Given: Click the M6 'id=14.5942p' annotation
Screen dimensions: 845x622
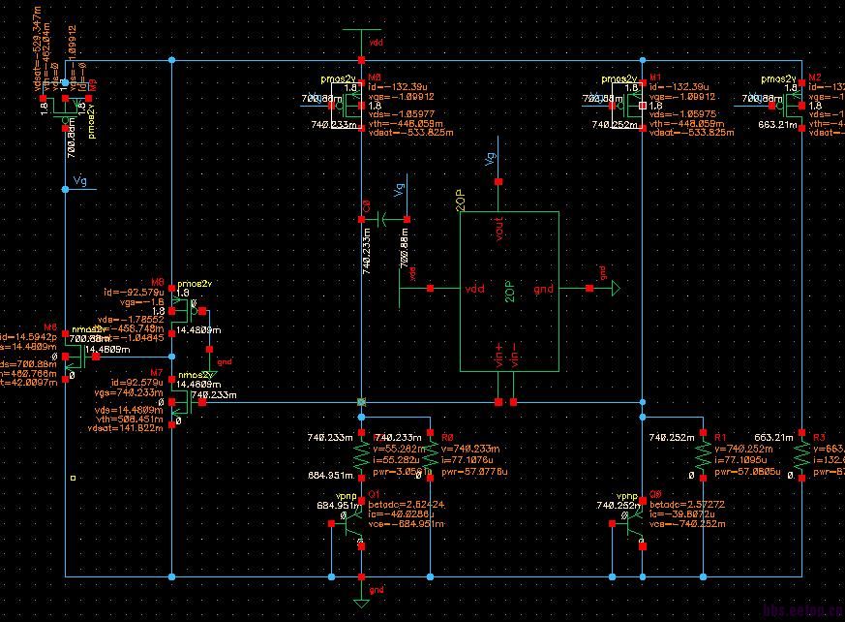Looking at the screenshot, I should [29, 337].
